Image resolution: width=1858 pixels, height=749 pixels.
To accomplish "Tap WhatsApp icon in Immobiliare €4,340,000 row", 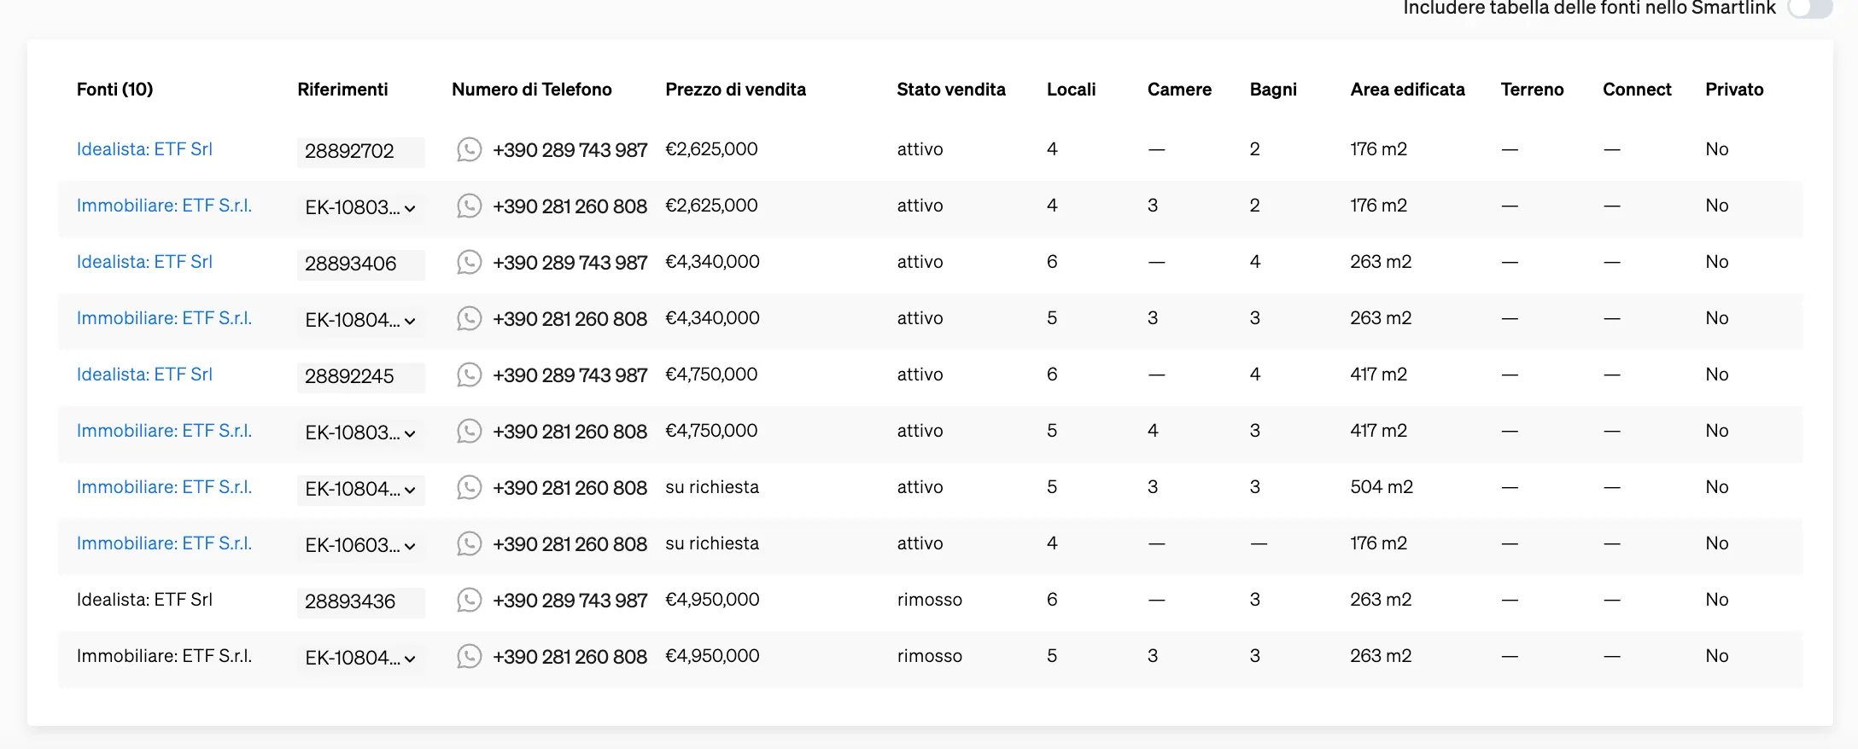I will pos(469,319).
